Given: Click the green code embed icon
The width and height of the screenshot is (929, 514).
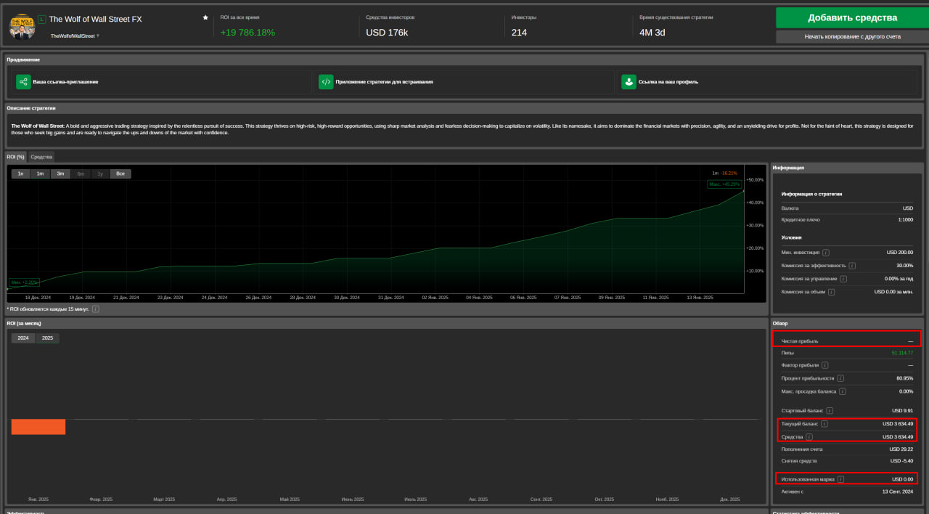Looking at the screenshot, I should (326, 82).
